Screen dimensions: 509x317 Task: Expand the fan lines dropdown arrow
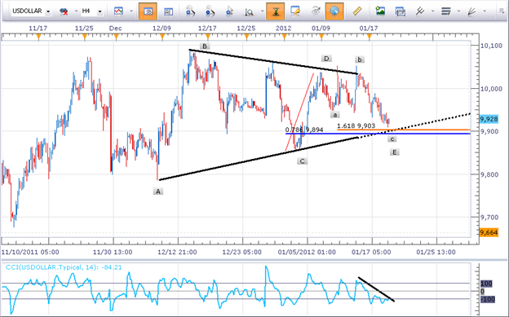click(x=485, y=11)
